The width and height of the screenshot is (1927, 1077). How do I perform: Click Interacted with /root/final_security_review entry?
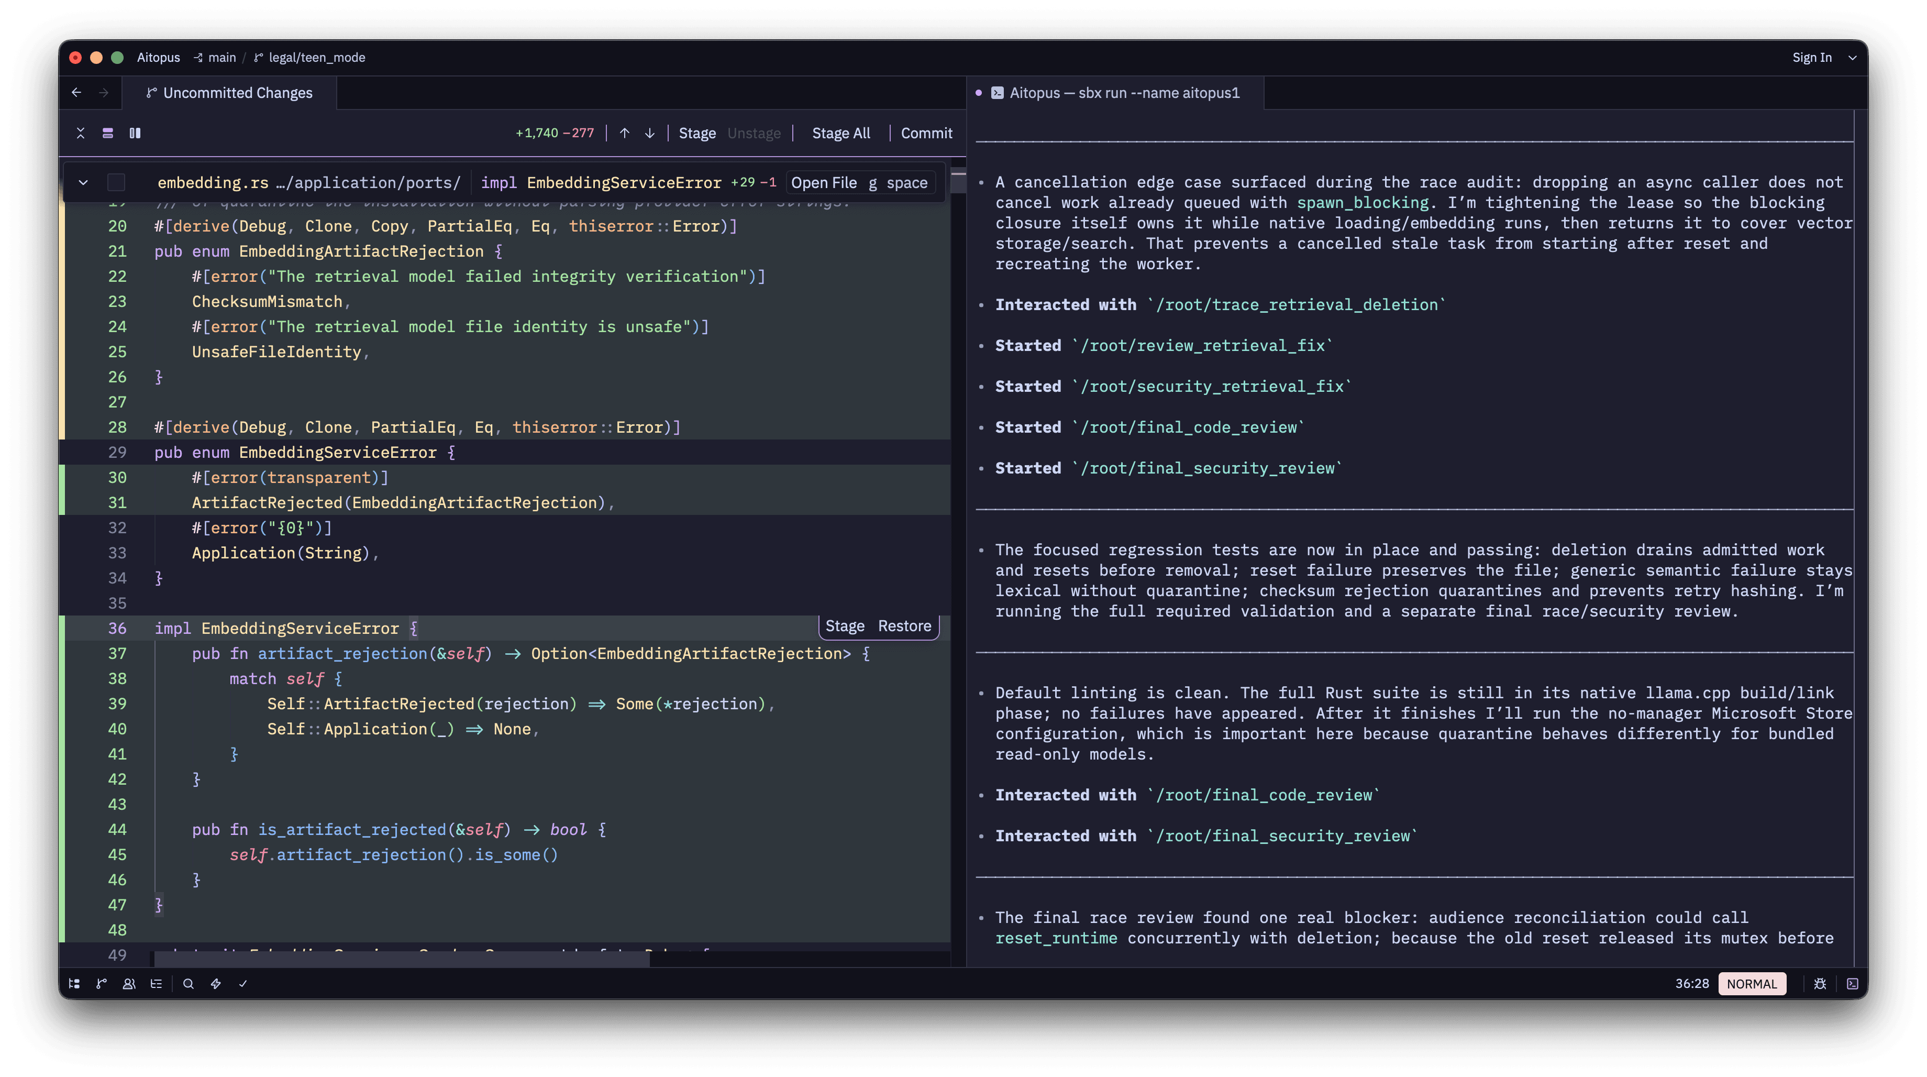(x=1206, y=836)
